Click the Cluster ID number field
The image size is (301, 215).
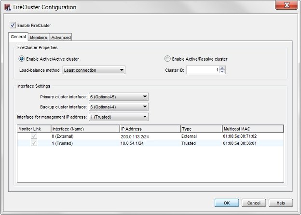(x=202, y=70)
